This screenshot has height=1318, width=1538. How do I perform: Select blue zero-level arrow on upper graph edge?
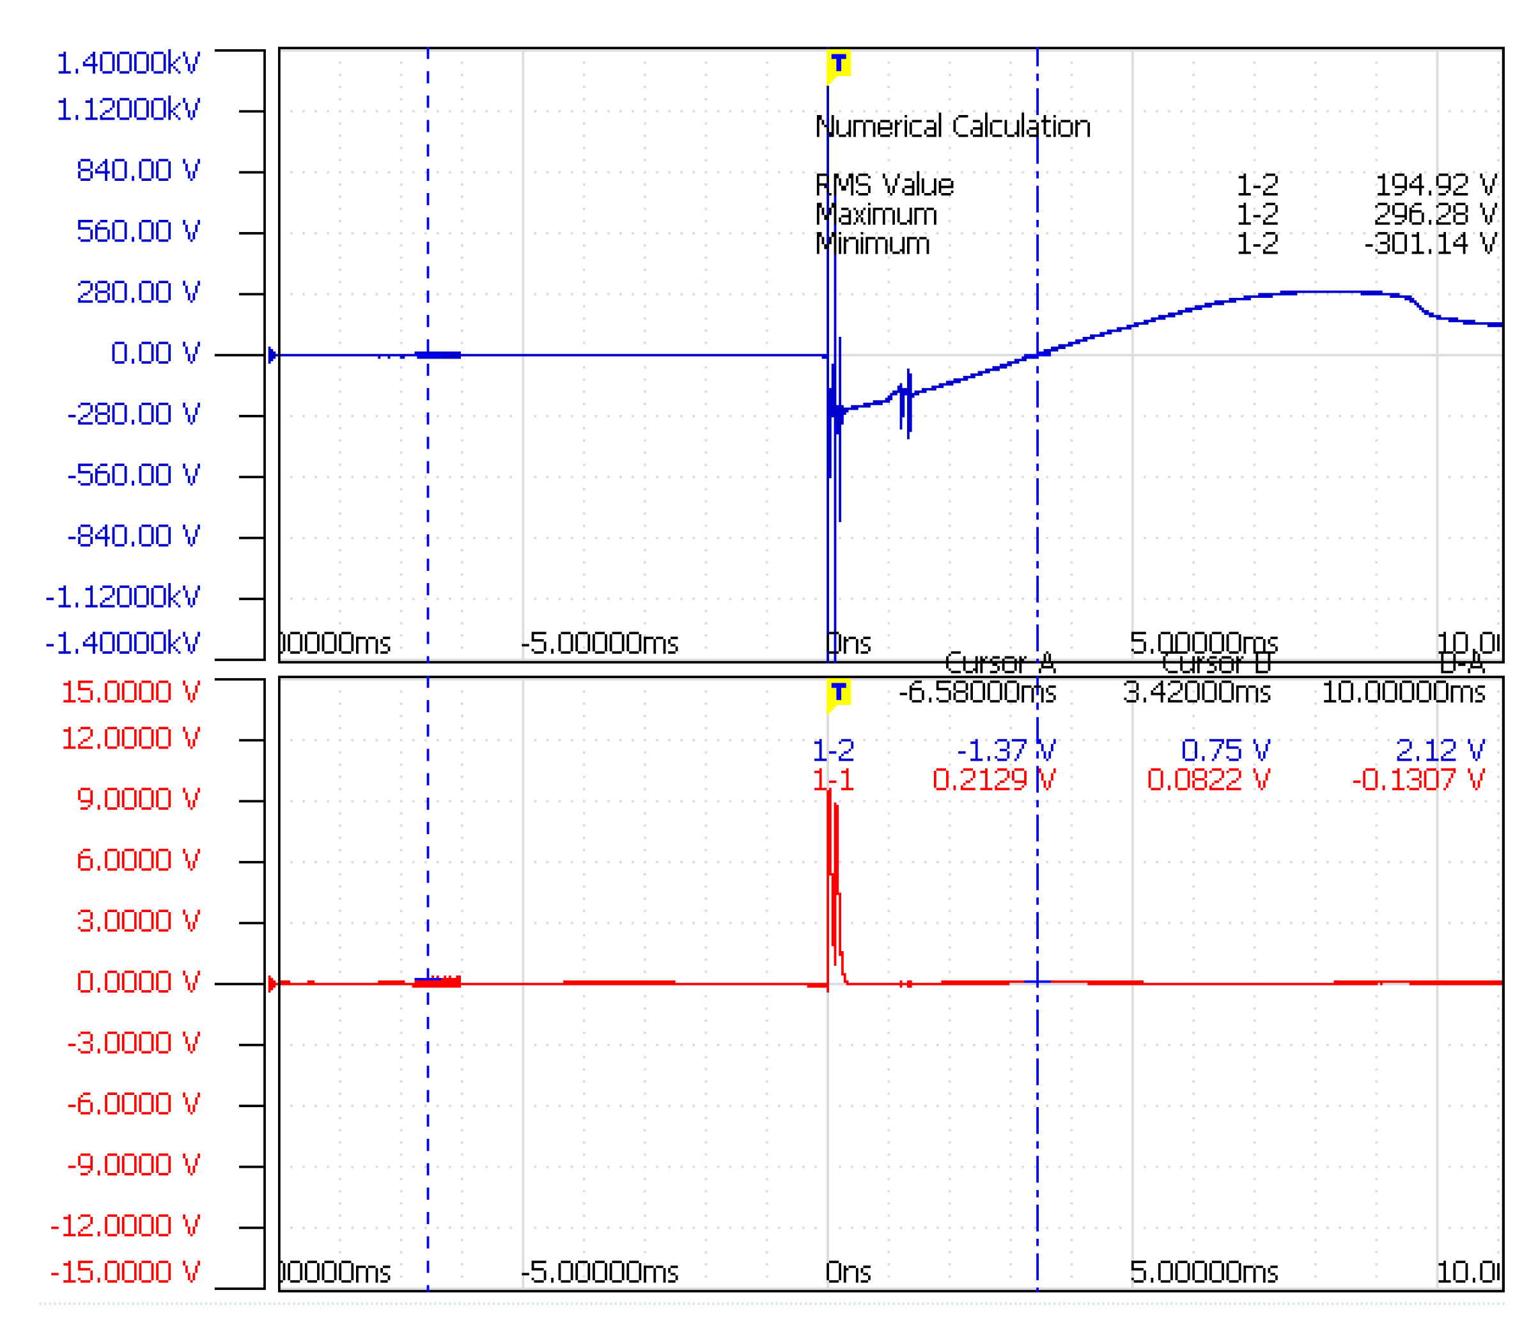(x=272, y=355)
